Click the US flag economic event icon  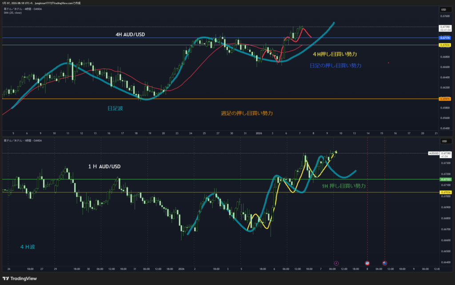coord(367,263)
